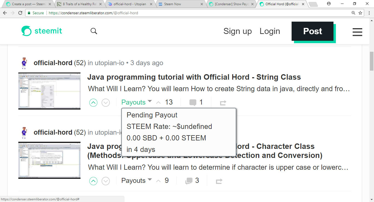Click official-hord author name on first post
Screen dimensions: 374x202
53,63
